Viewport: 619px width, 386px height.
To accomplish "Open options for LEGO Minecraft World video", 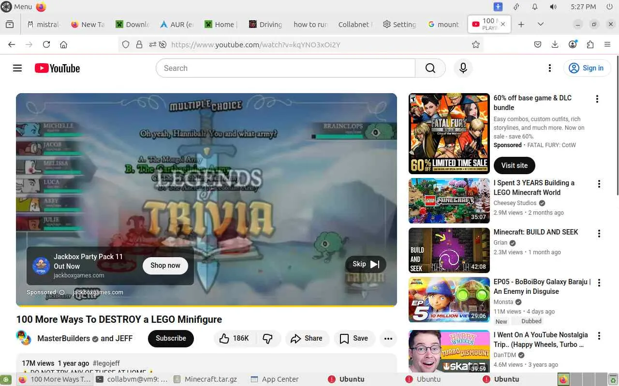I will tap(599, 184).
